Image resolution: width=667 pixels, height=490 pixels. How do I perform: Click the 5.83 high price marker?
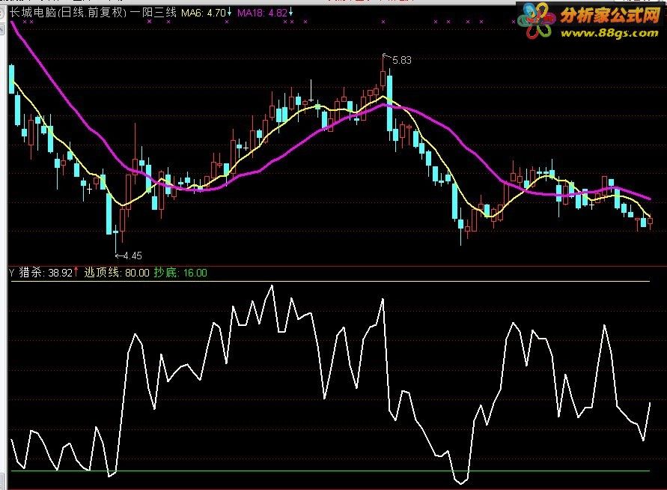coord(401,60)
